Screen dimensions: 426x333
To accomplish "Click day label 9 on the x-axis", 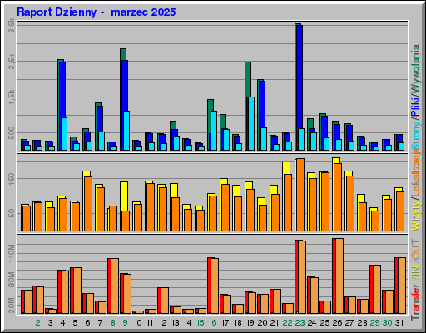I will [126, 323].
